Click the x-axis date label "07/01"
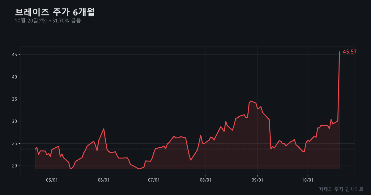 pyautogui.click(x=154, y=180)
